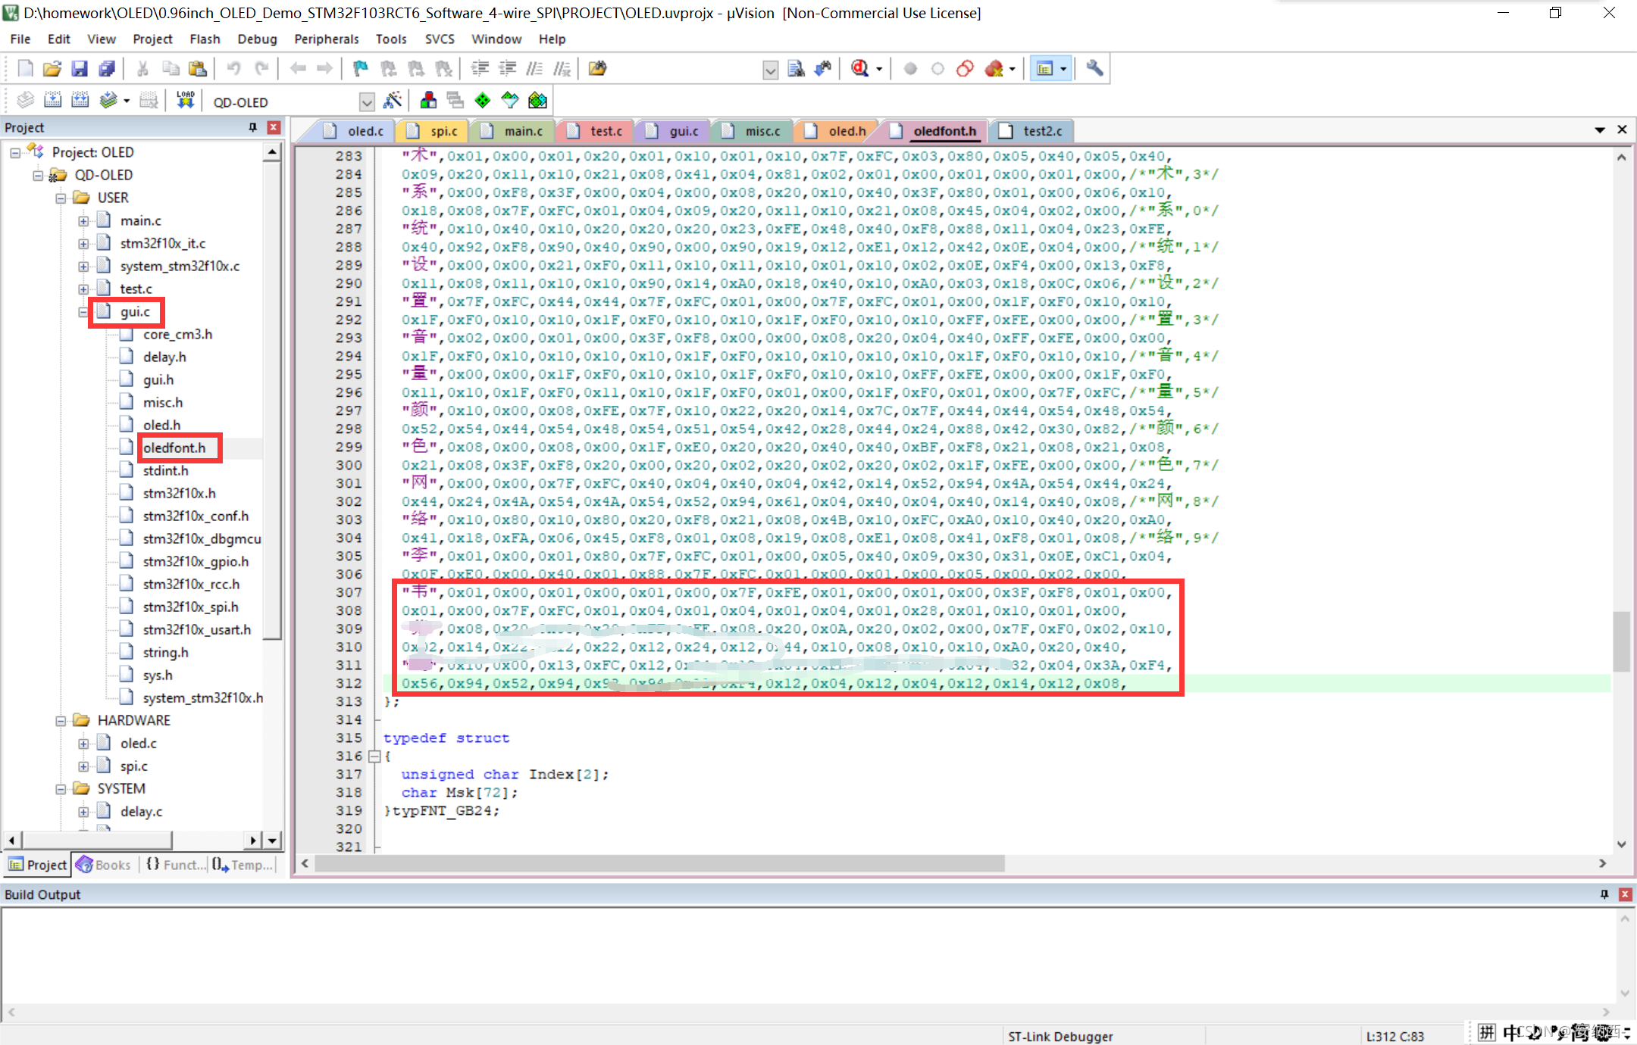Toggle pin on Project panel
Screen dimensions: 1637x1045
coord(253,127)
